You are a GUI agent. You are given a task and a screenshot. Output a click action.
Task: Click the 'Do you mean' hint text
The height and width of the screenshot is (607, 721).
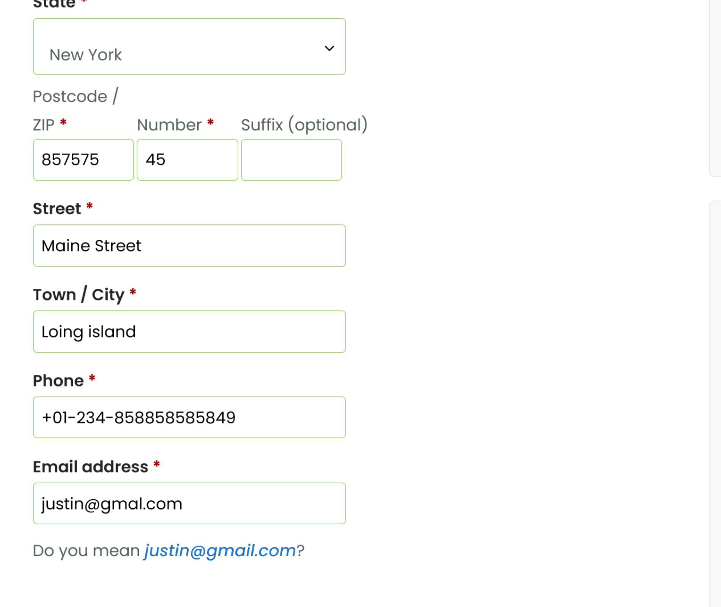point(86,550)
